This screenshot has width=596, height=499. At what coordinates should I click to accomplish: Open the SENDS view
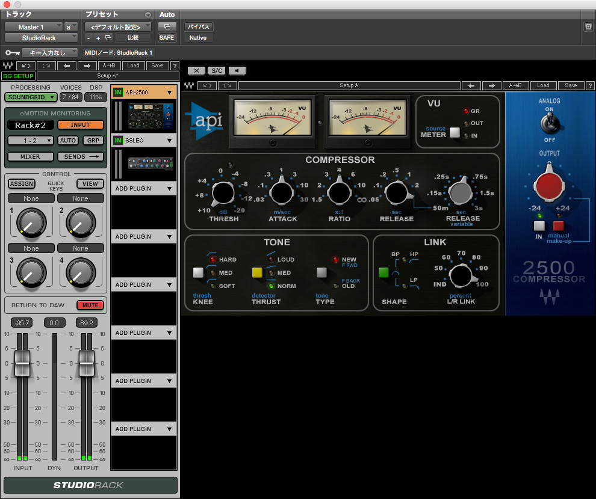(x=81, y=157)
